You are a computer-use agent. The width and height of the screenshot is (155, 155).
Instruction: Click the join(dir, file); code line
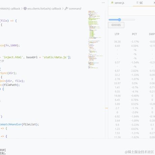point(12,81)
